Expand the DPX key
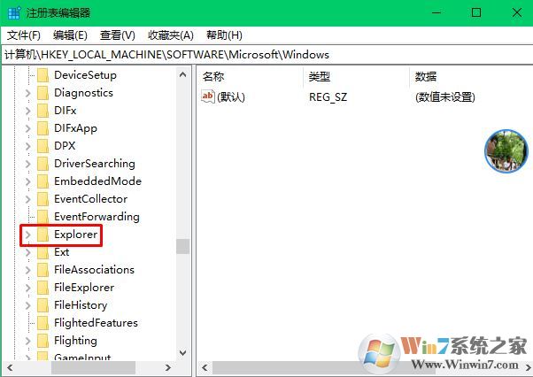Viewport: 533px width, 377px height. 28,146
